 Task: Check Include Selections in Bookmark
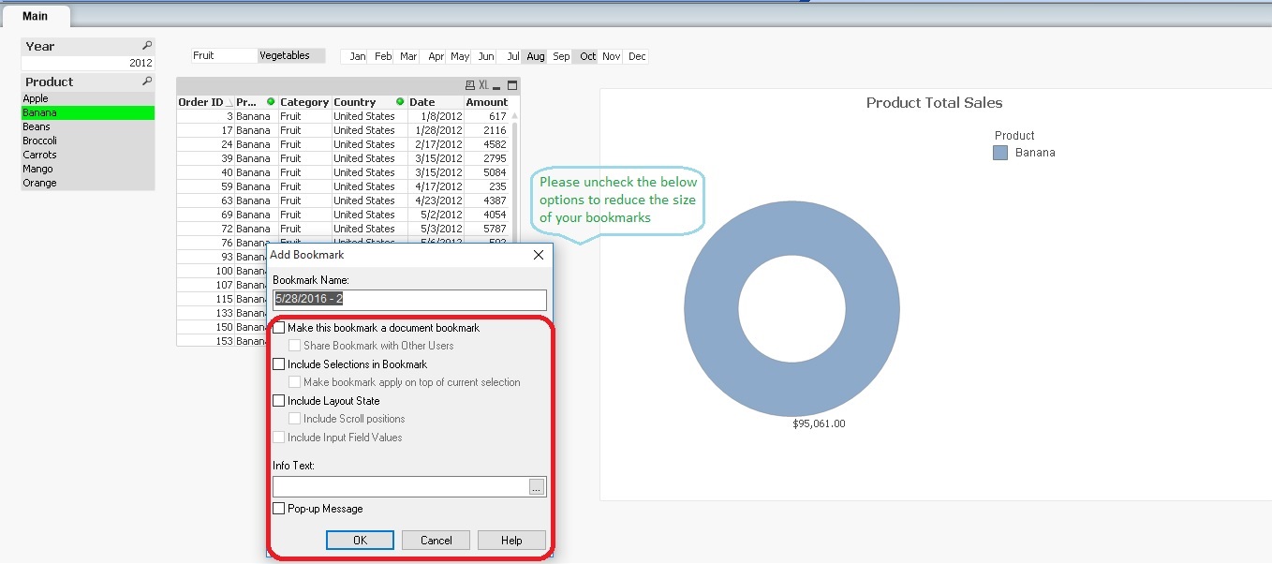click(x=279, y=364)
